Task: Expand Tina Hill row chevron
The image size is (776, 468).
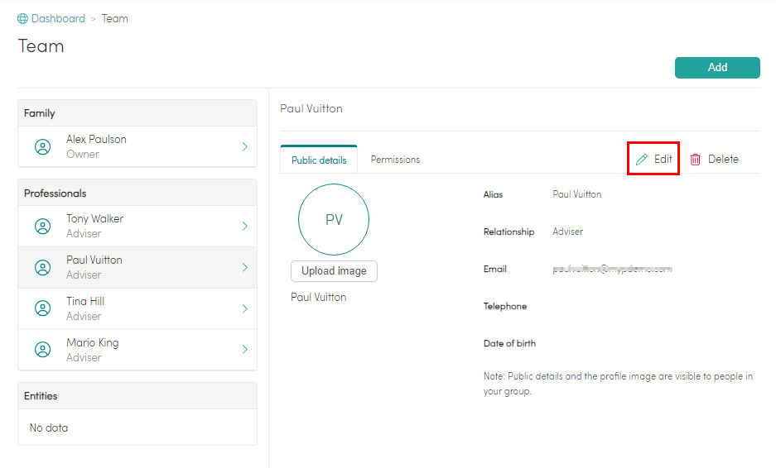Action: [244, 308]
